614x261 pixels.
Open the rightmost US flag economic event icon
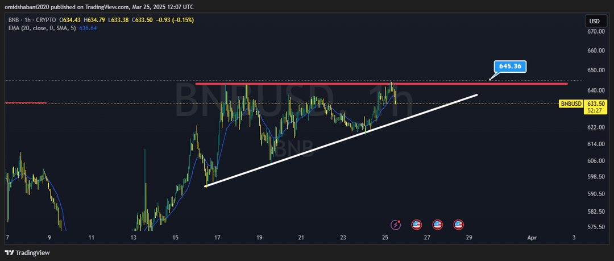pos(459,225)
